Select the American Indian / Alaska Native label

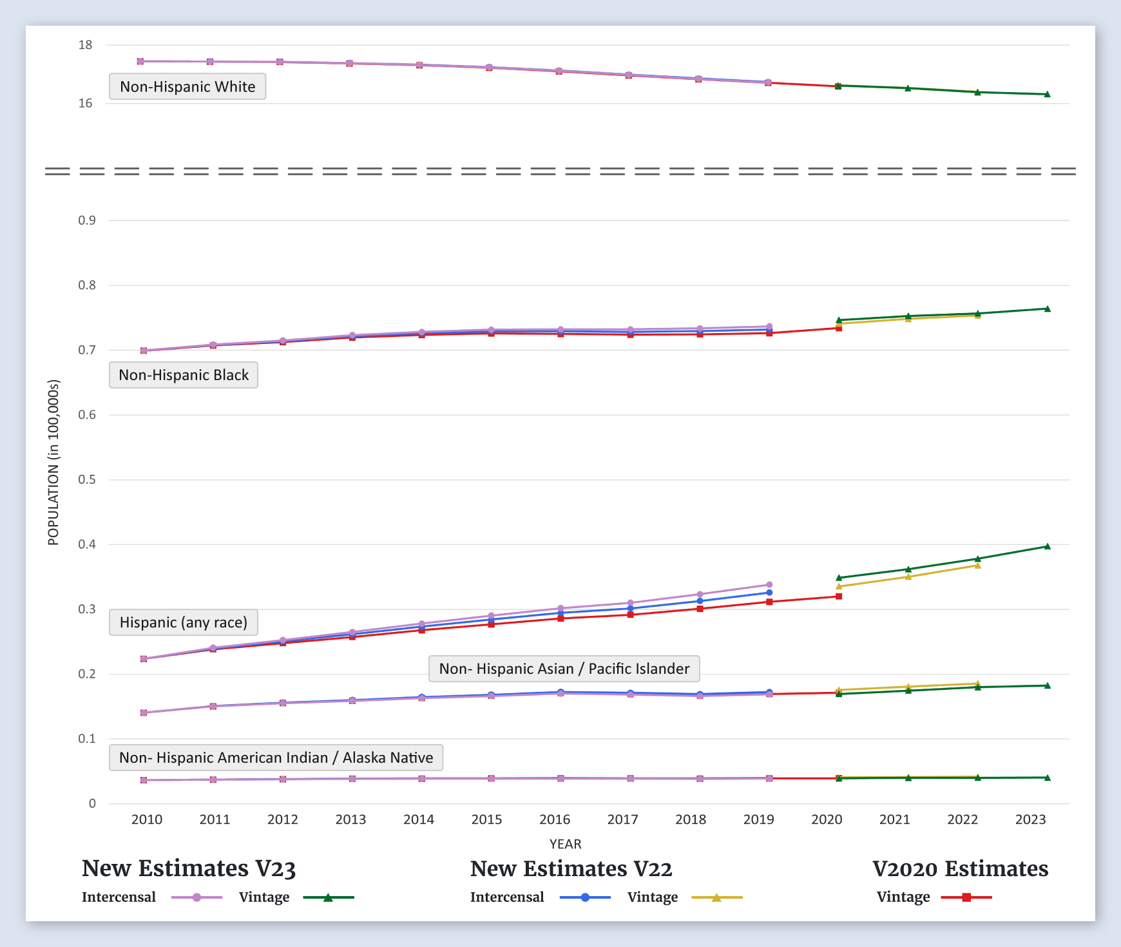276,758
